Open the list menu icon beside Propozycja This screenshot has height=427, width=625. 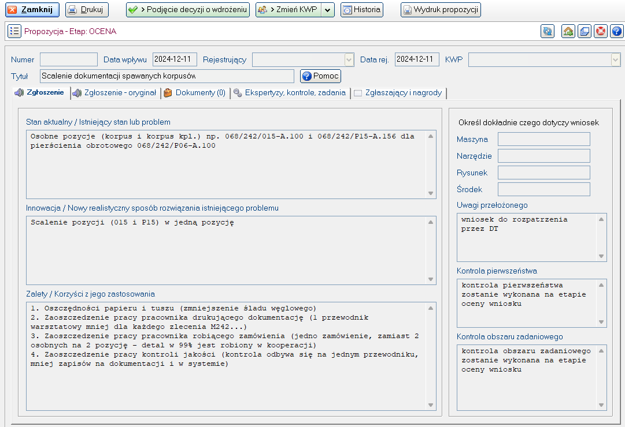14,31
